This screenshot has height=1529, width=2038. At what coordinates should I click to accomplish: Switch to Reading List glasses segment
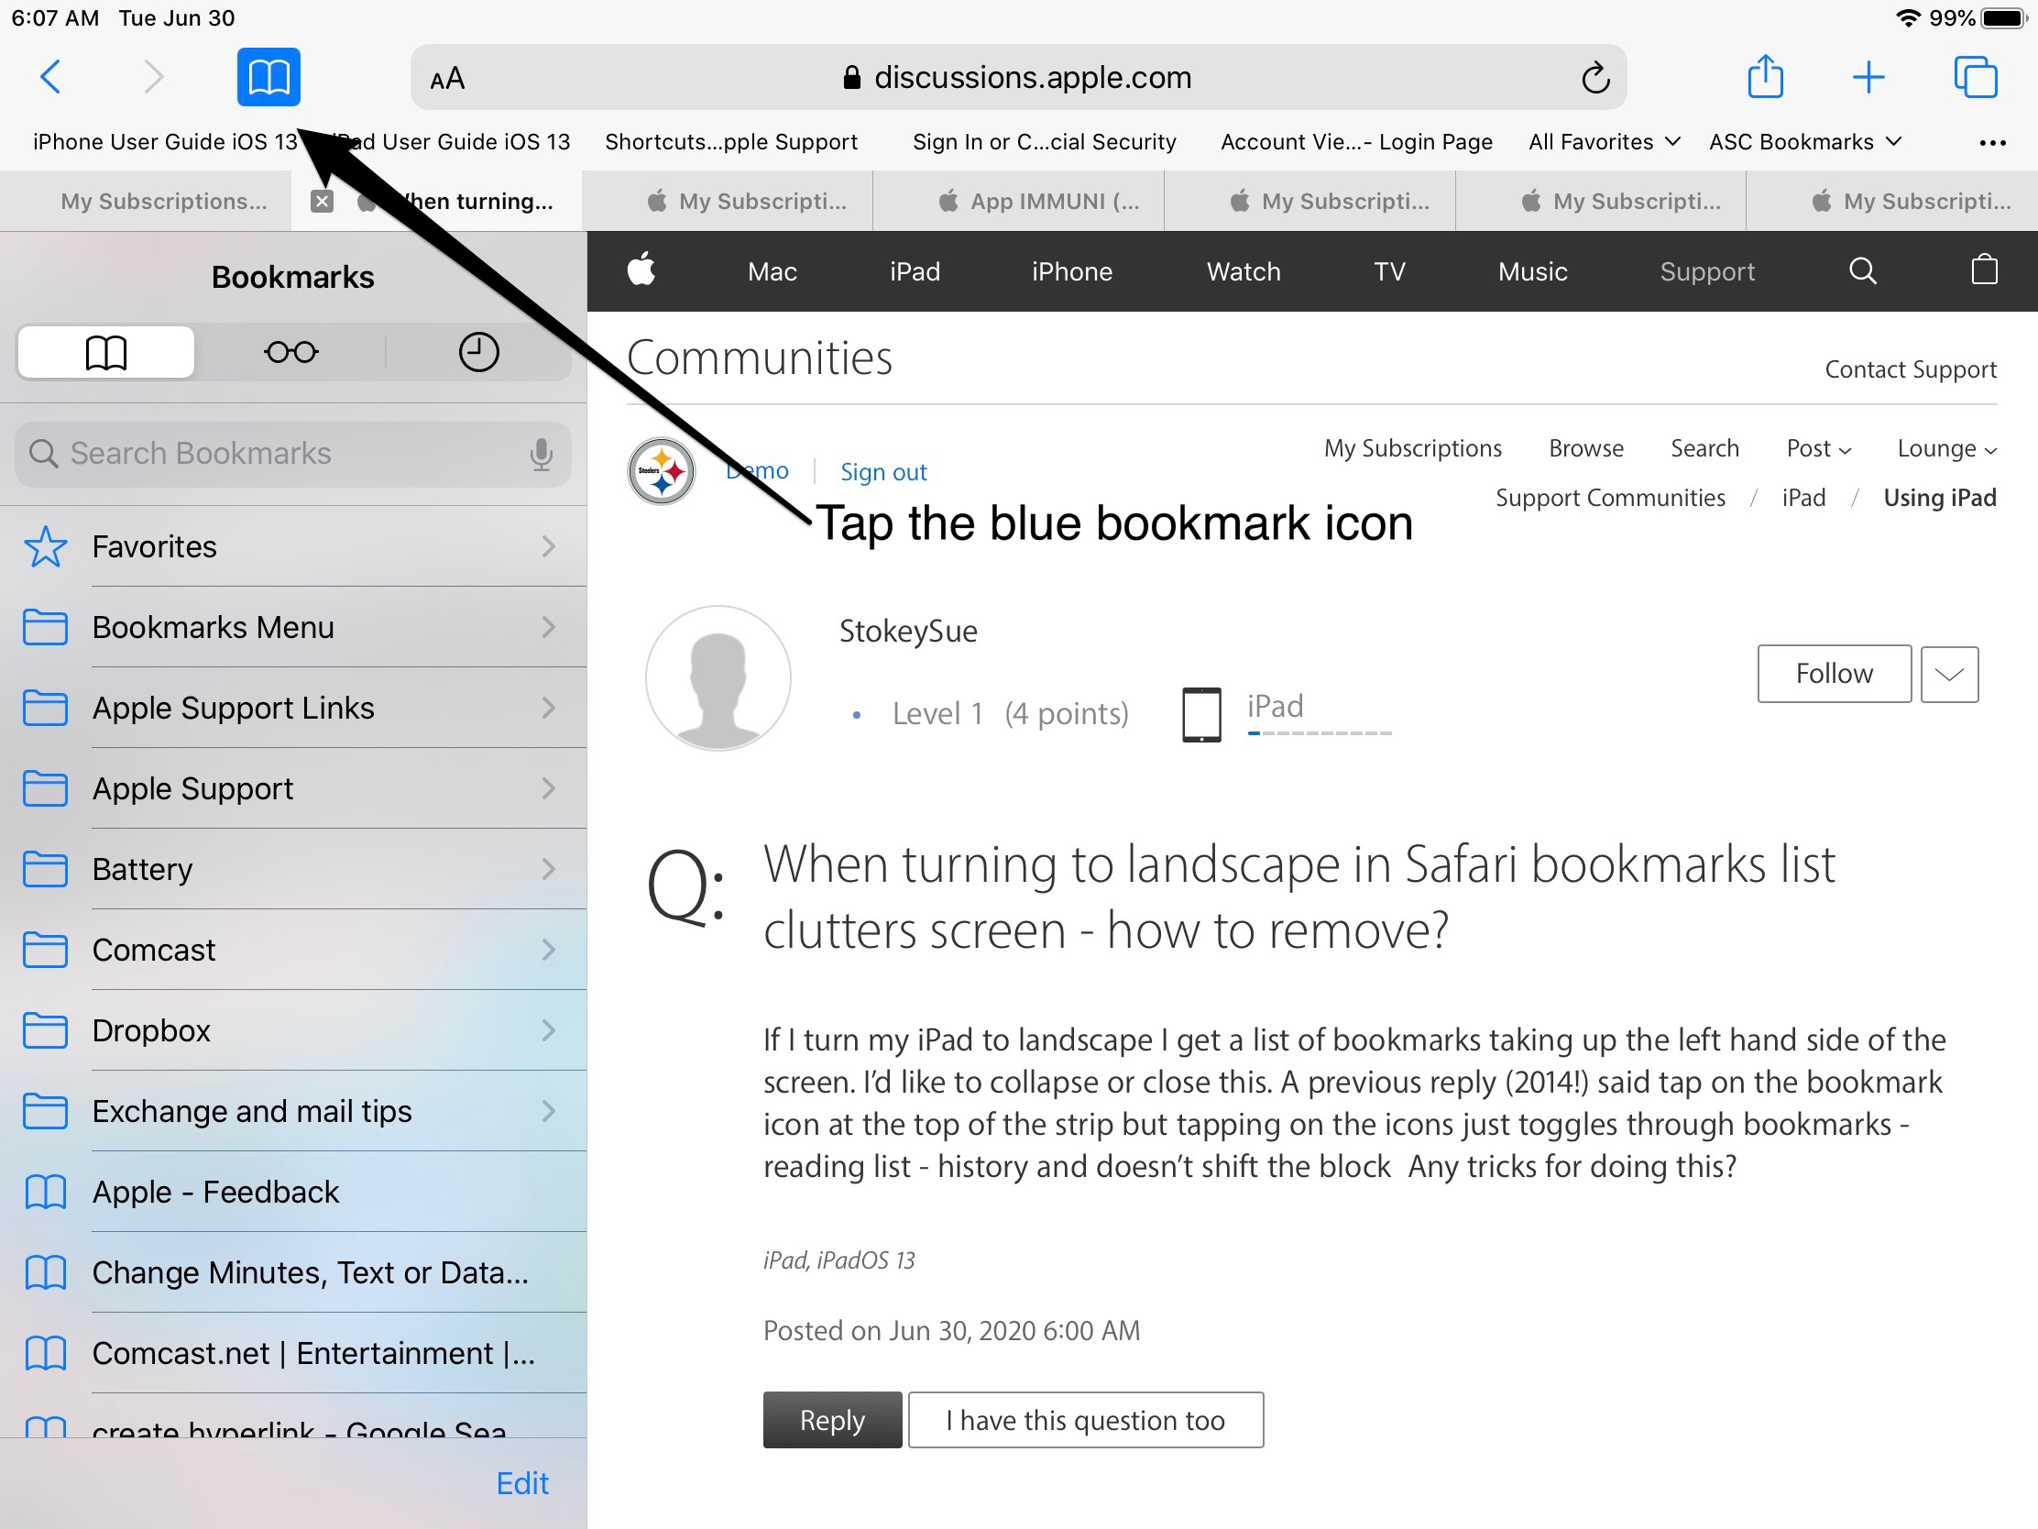pyautogui.click(x=291, y=352)
